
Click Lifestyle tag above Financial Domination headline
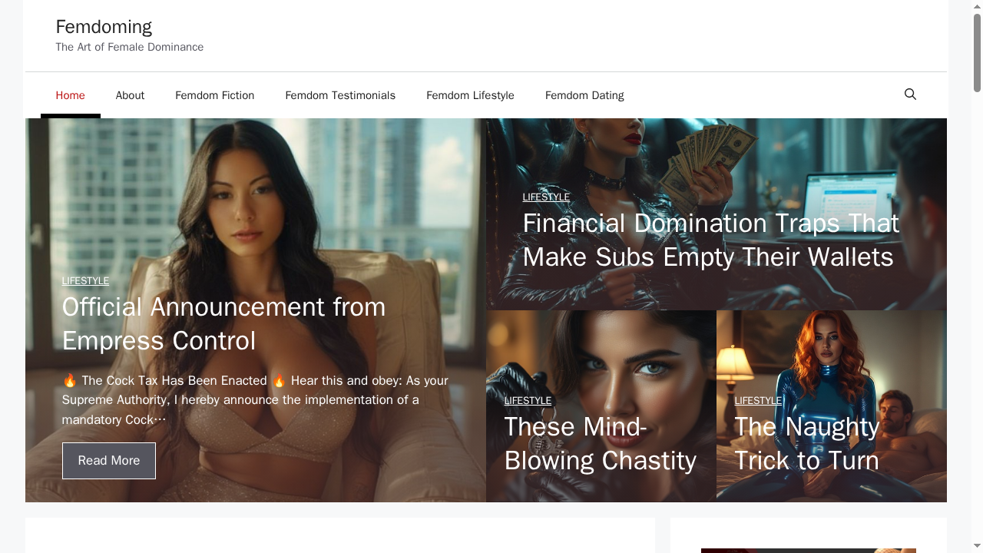[546, 197]
